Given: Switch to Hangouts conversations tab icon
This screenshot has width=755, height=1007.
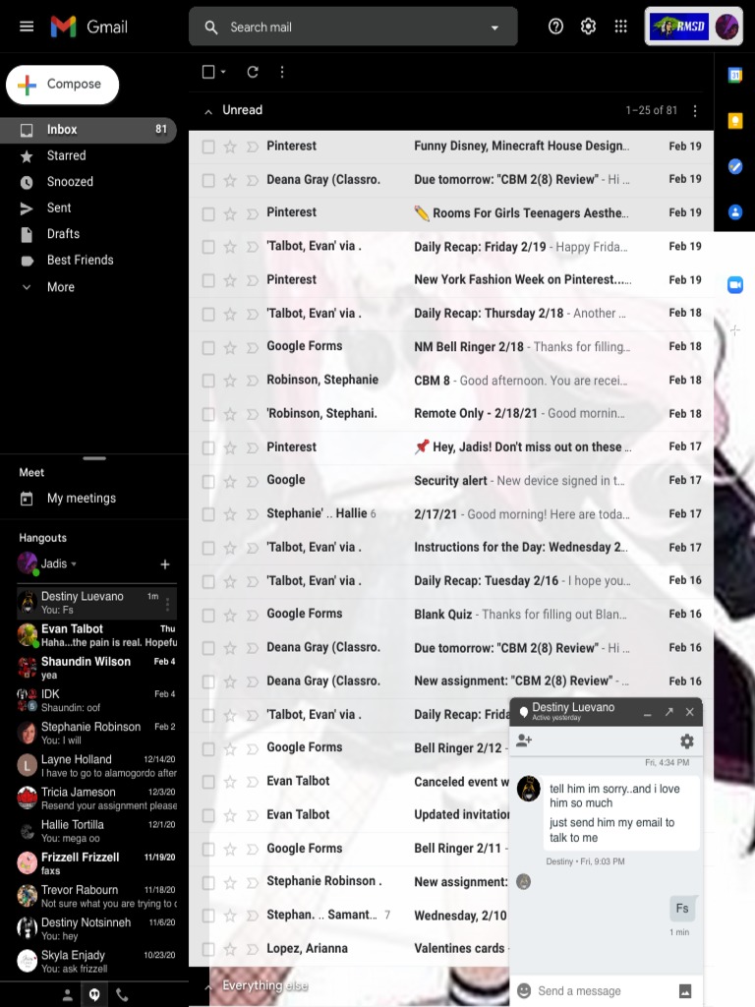Looking at the screenshot, I should tap(94, 995).
